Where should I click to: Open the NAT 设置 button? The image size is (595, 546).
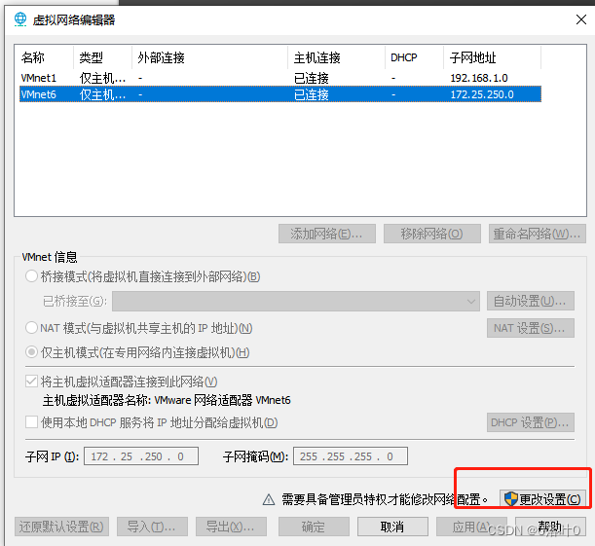point(531,328)
